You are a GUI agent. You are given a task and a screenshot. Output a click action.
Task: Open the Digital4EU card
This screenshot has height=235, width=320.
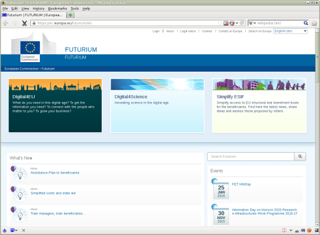[x=55, y=106]
